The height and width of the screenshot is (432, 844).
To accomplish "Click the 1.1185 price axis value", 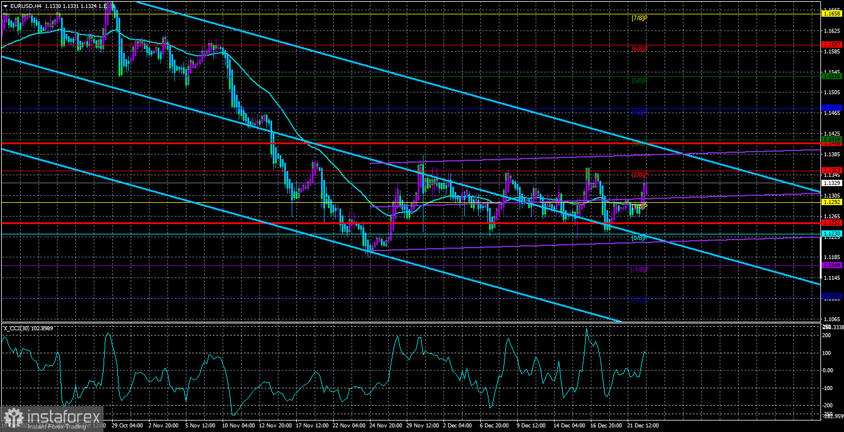I will tap(832, 257).
